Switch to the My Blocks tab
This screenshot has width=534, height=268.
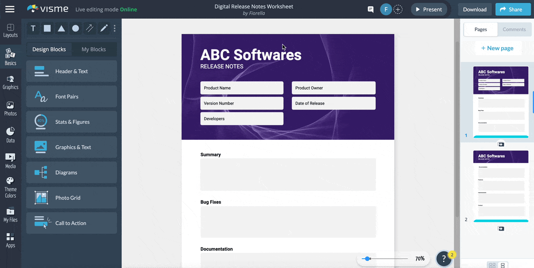(x=94, y=49)
